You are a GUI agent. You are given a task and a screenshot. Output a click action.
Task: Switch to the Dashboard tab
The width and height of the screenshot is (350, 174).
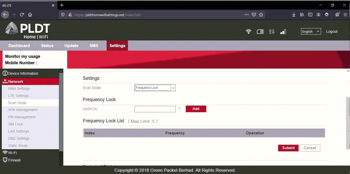(19, 46)
